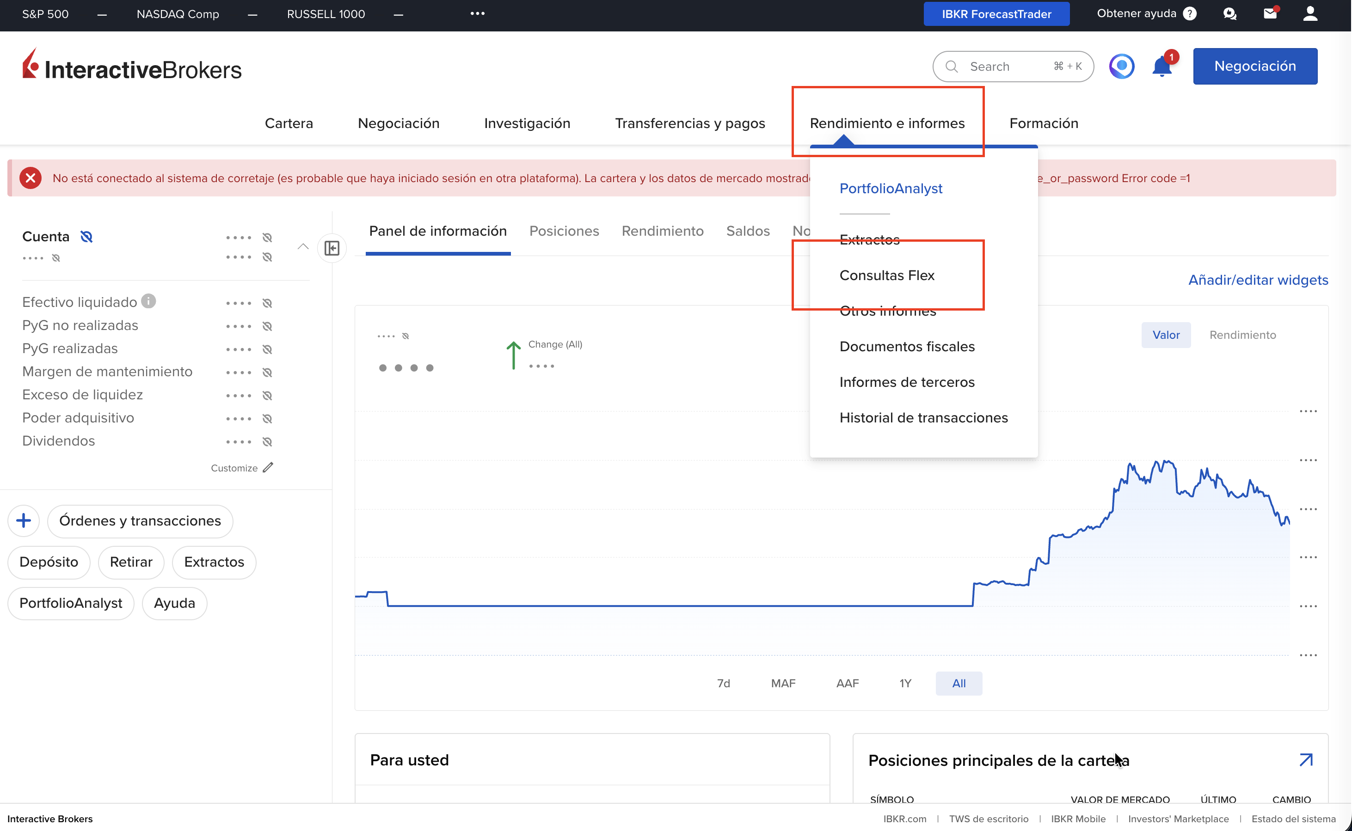Open the help question mark icon
This screenshot has width=1352, height=831.
point(1190,14)
